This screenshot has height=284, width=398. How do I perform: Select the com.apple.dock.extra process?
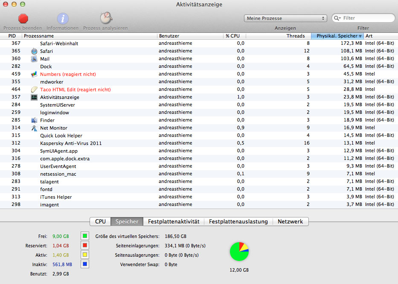point(199,159)
